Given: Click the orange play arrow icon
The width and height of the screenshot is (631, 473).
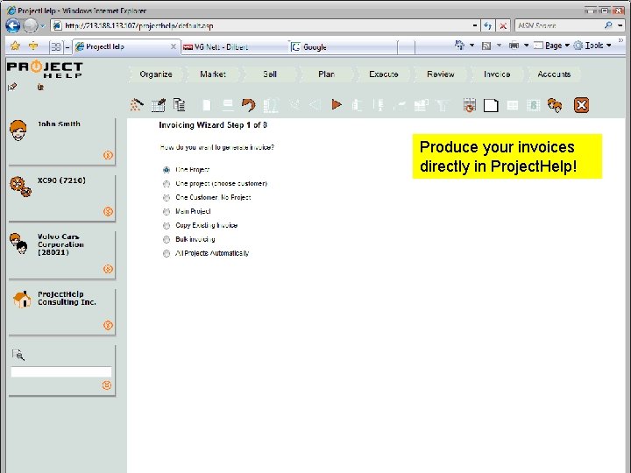Looking at the screenshot, I should (337, 104).
